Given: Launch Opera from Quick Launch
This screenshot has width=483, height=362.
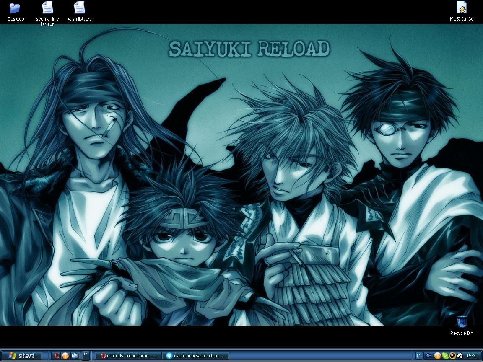Looking at the screenshot, I should click(x=57, y=356).
